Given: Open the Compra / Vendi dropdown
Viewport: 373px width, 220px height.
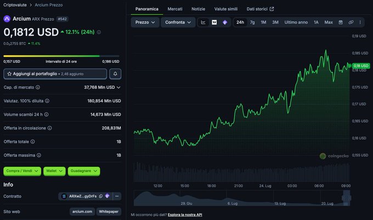Looking at the screenshot, I should [22, 171].
